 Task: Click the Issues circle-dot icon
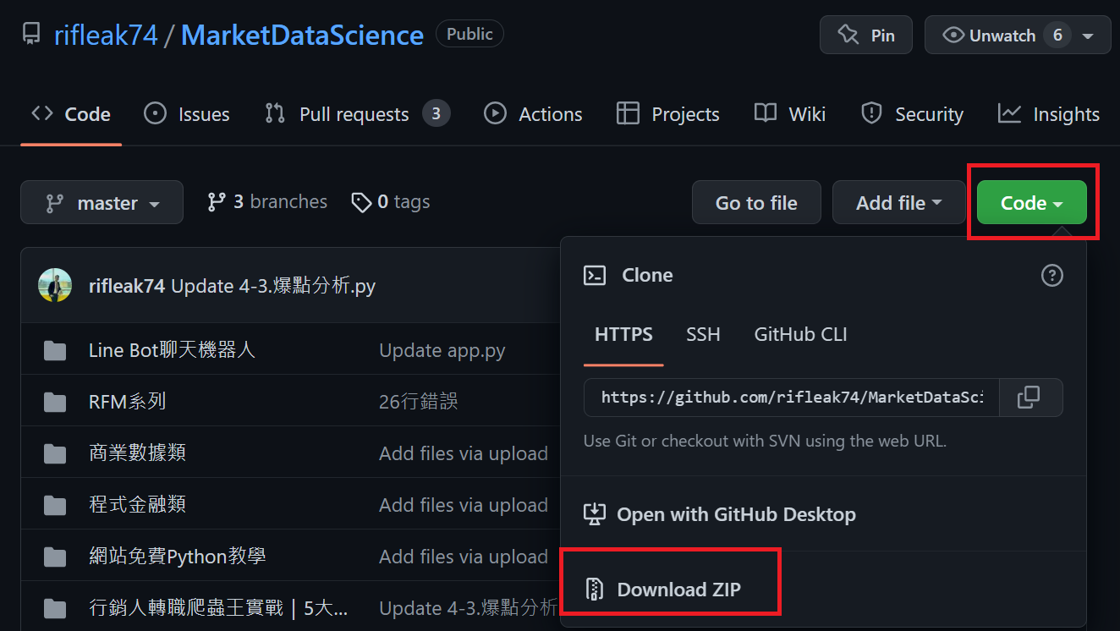pyautogui.click(x=156, y=113)
